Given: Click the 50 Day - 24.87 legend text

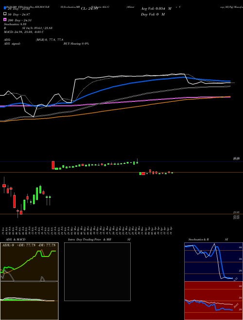Looking at the screenshot, I should point(18,15).
